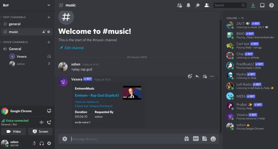278x149 pixels.
Task: Collapse the Voice Channels category
Action: [14, 42]
